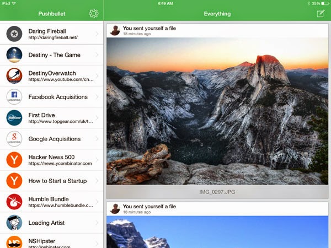Select How to Start a Startup label
The image size is (331, 248).
(x=57, y=181)
